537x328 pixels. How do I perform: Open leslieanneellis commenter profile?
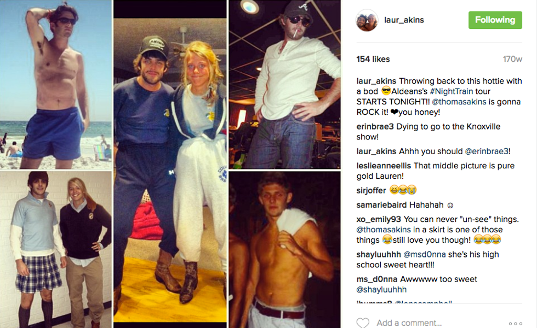[x=384, y=166]
